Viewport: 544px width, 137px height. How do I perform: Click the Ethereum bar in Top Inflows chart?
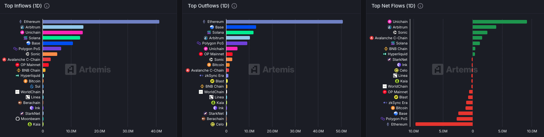101,22
